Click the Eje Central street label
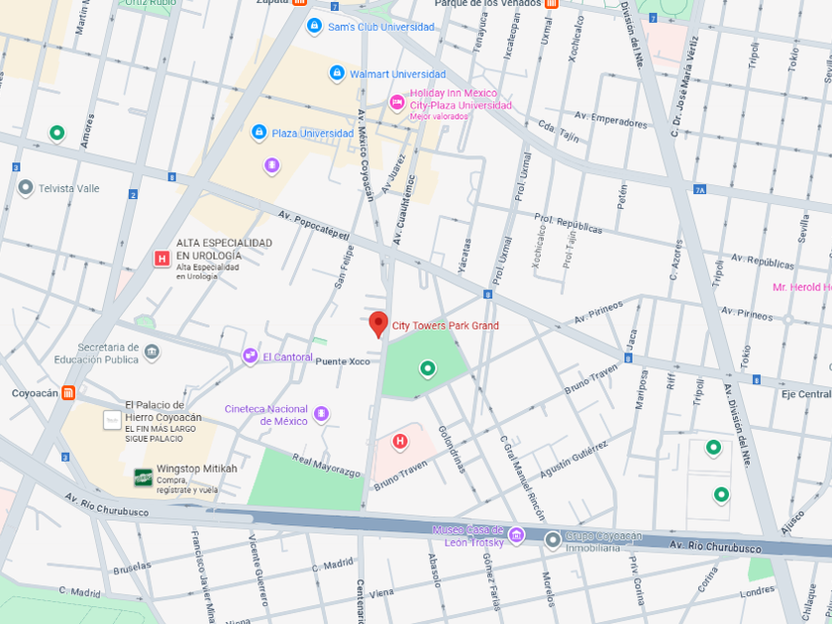 point(806,394)
